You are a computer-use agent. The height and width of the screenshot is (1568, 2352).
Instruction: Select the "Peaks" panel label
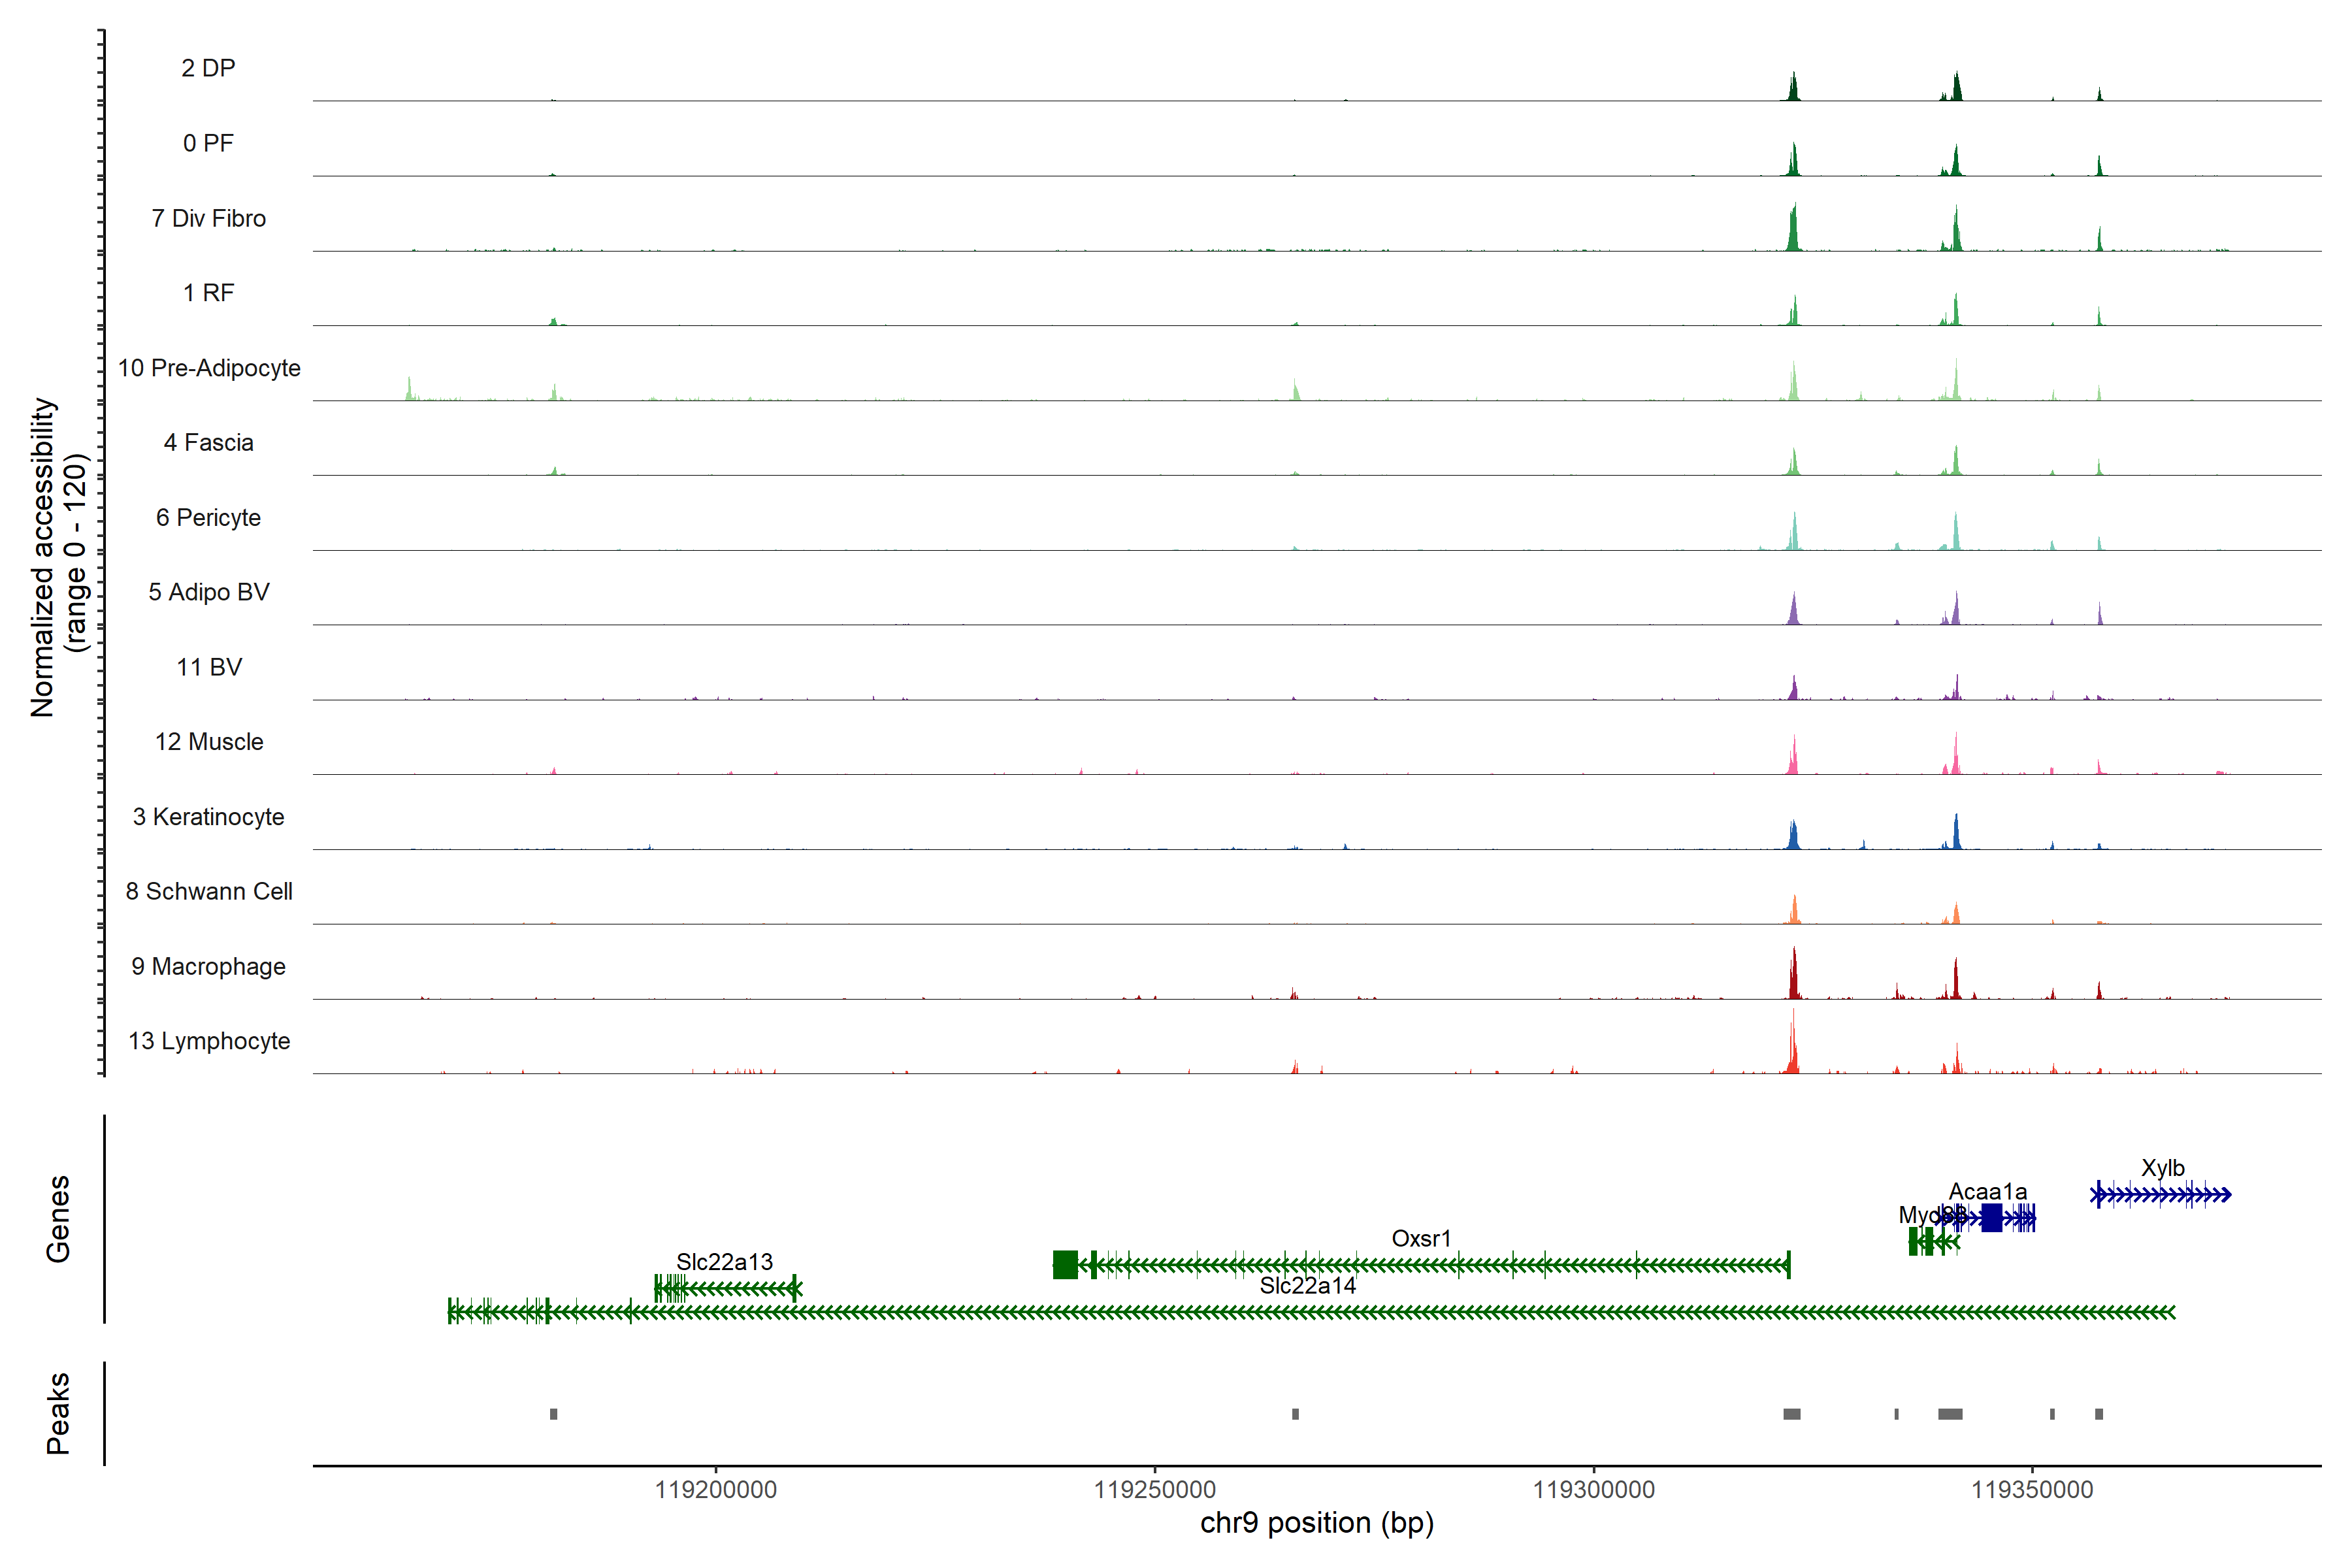click(58, 1413)
